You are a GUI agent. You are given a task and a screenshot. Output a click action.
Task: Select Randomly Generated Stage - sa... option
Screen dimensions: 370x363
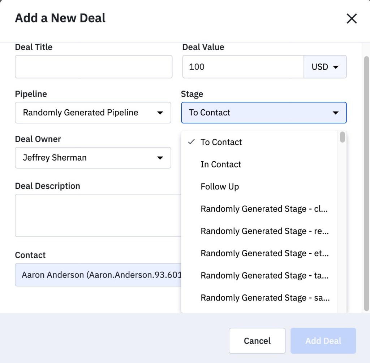click(264, 298)
